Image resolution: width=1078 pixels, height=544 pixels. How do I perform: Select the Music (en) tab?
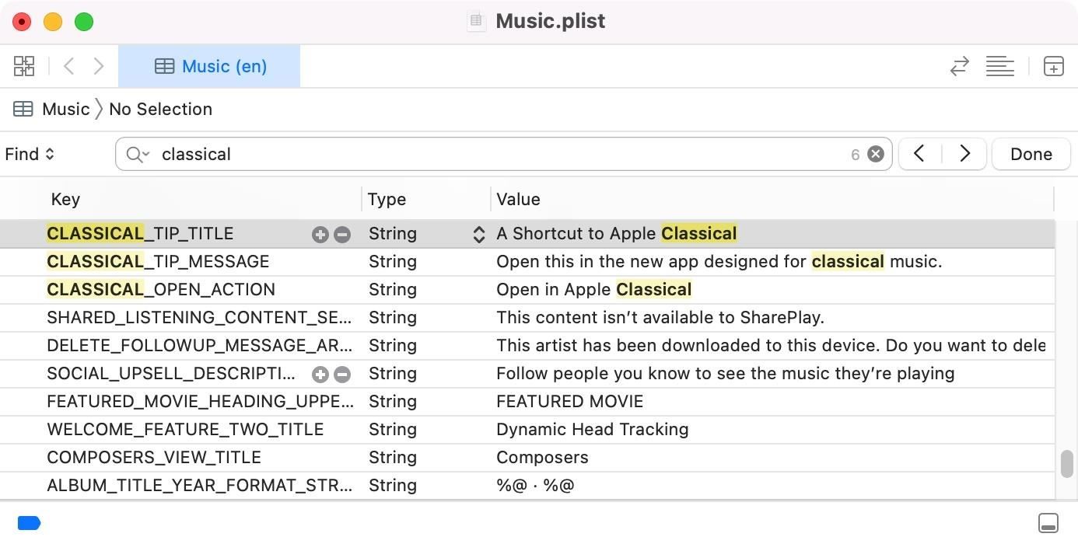tap(209, 66)
